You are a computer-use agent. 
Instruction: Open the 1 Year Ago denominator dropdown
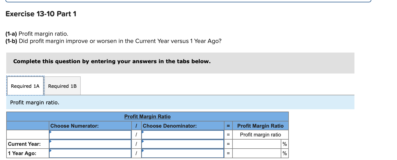point(182,153)
